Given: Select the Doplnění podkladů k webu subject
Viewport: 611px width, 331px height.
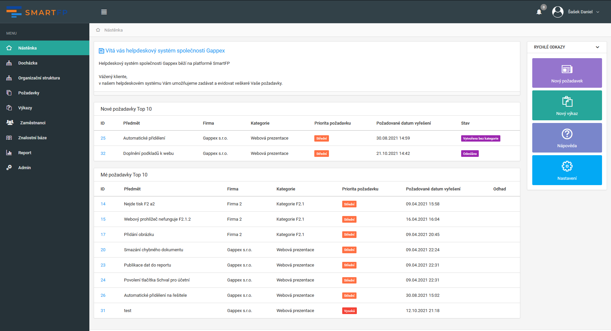Looking at the screenshot, I should tap(149, 154).
